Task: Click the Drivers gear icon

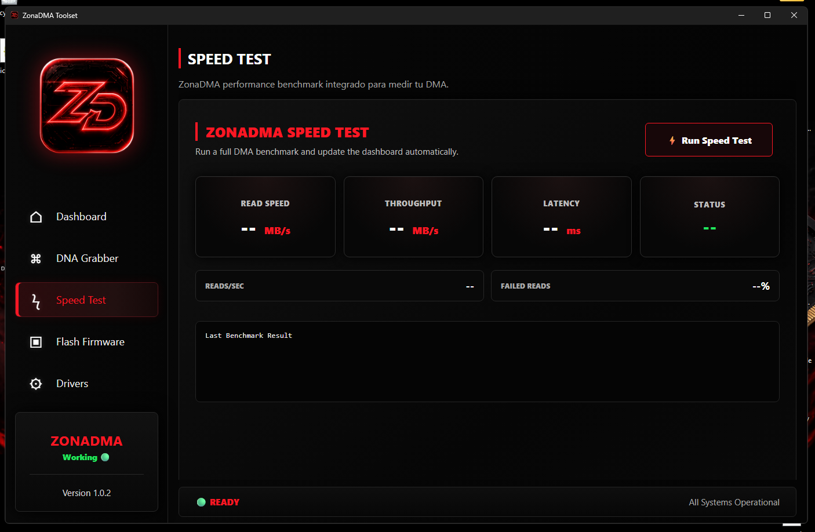Action: 36,384
